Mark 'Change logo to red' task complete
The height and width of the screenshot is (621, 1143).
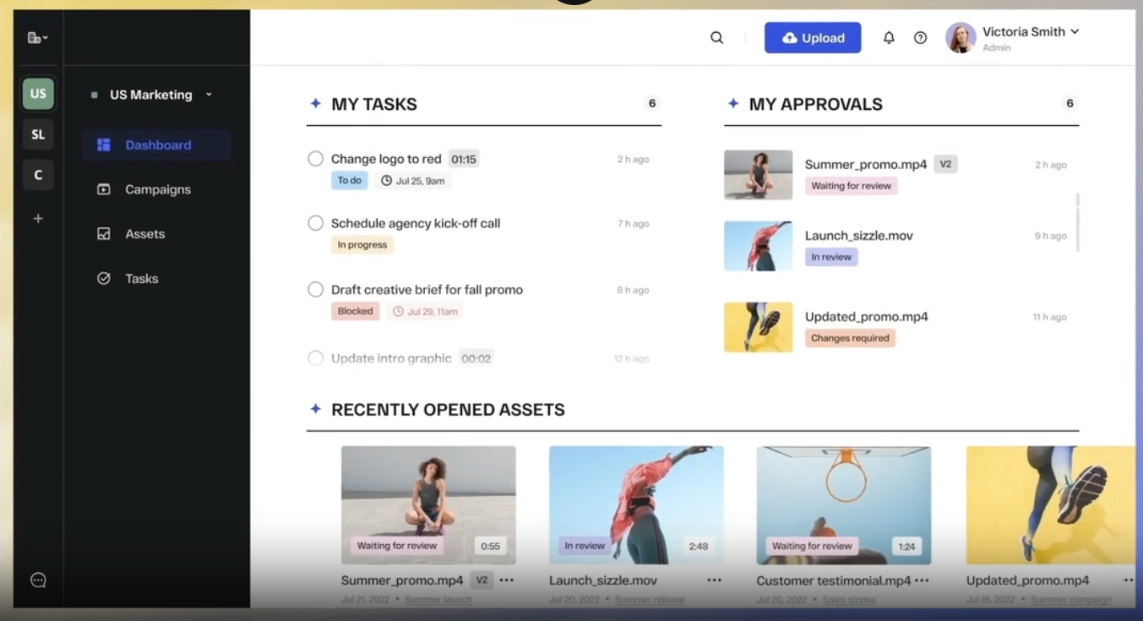coord(315,159)
